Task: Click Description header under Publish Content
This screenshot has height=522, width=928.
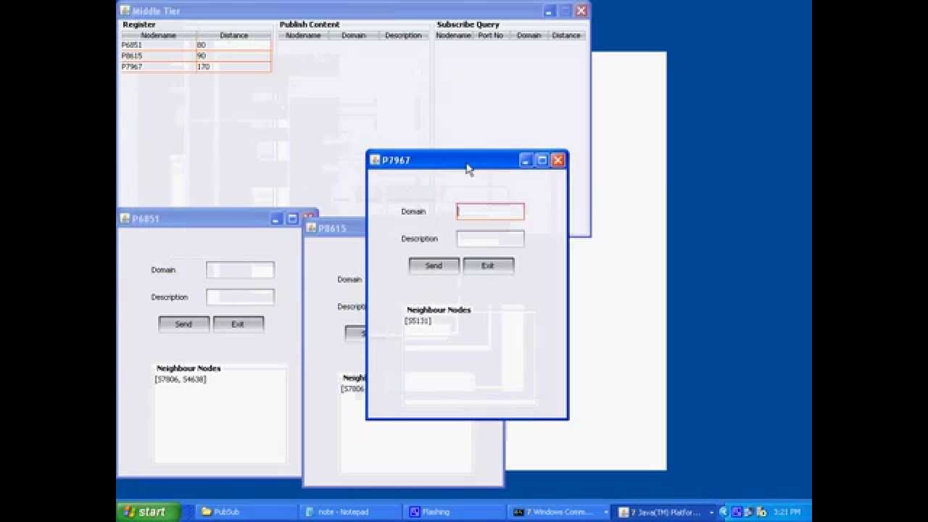Action: 403,36
